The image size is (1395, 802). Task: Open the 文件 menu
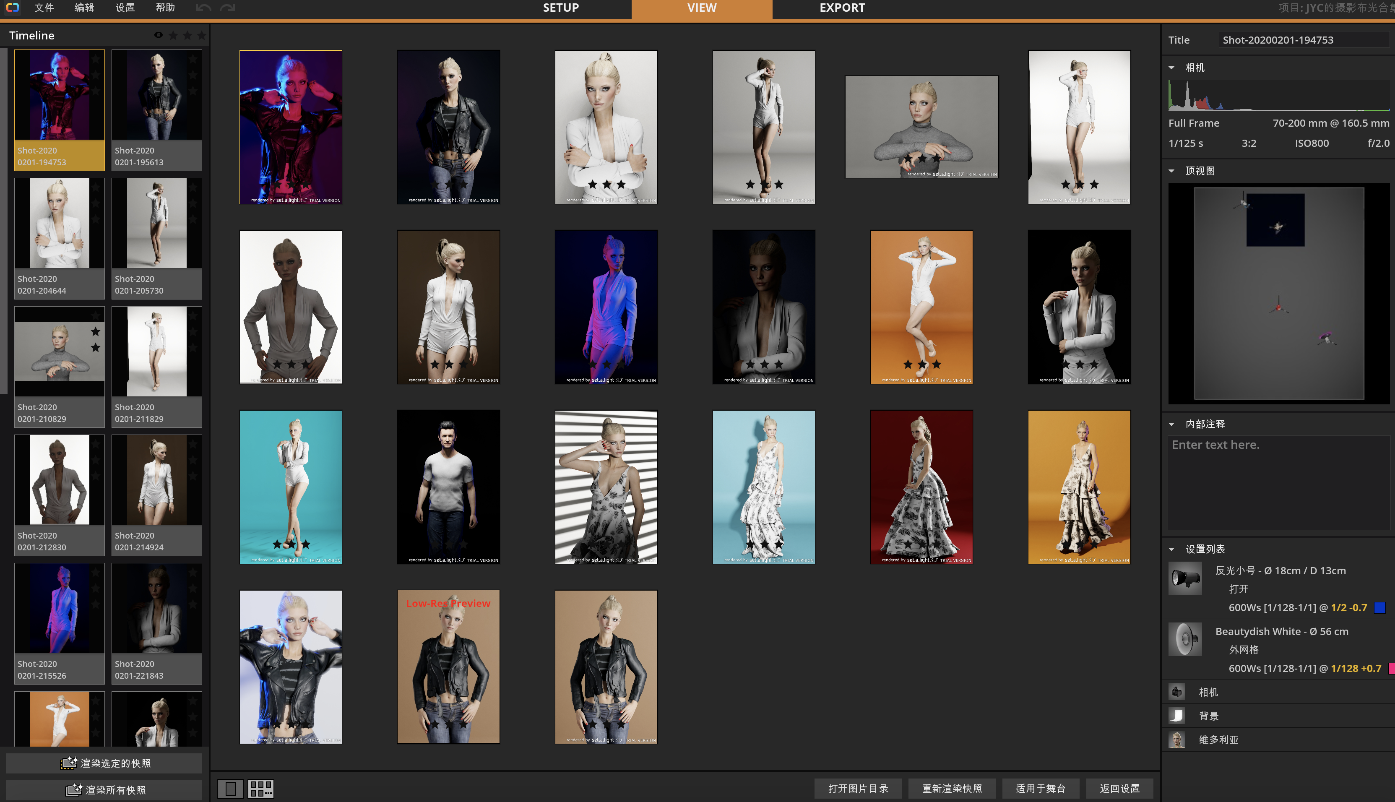pos(44,8)
